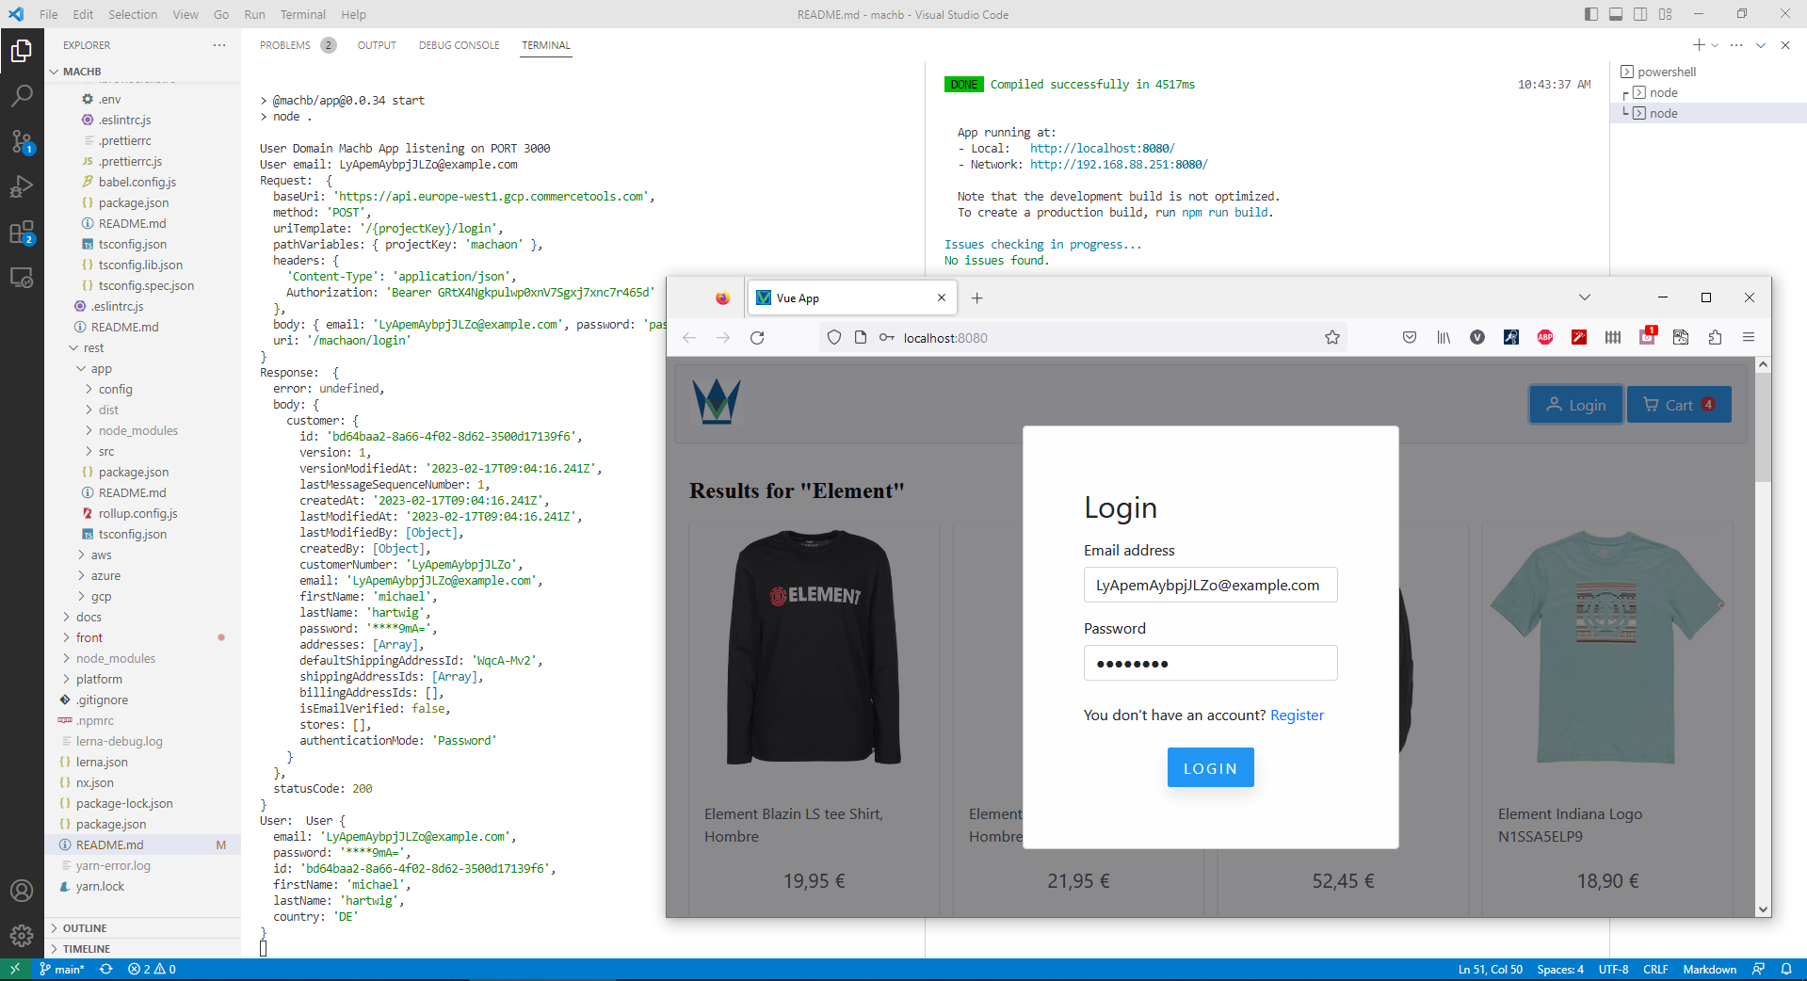This screenshot has height=981, width=1807.
Task: Toggle the panel layout icon
Action: click(x=1616, y=14)
